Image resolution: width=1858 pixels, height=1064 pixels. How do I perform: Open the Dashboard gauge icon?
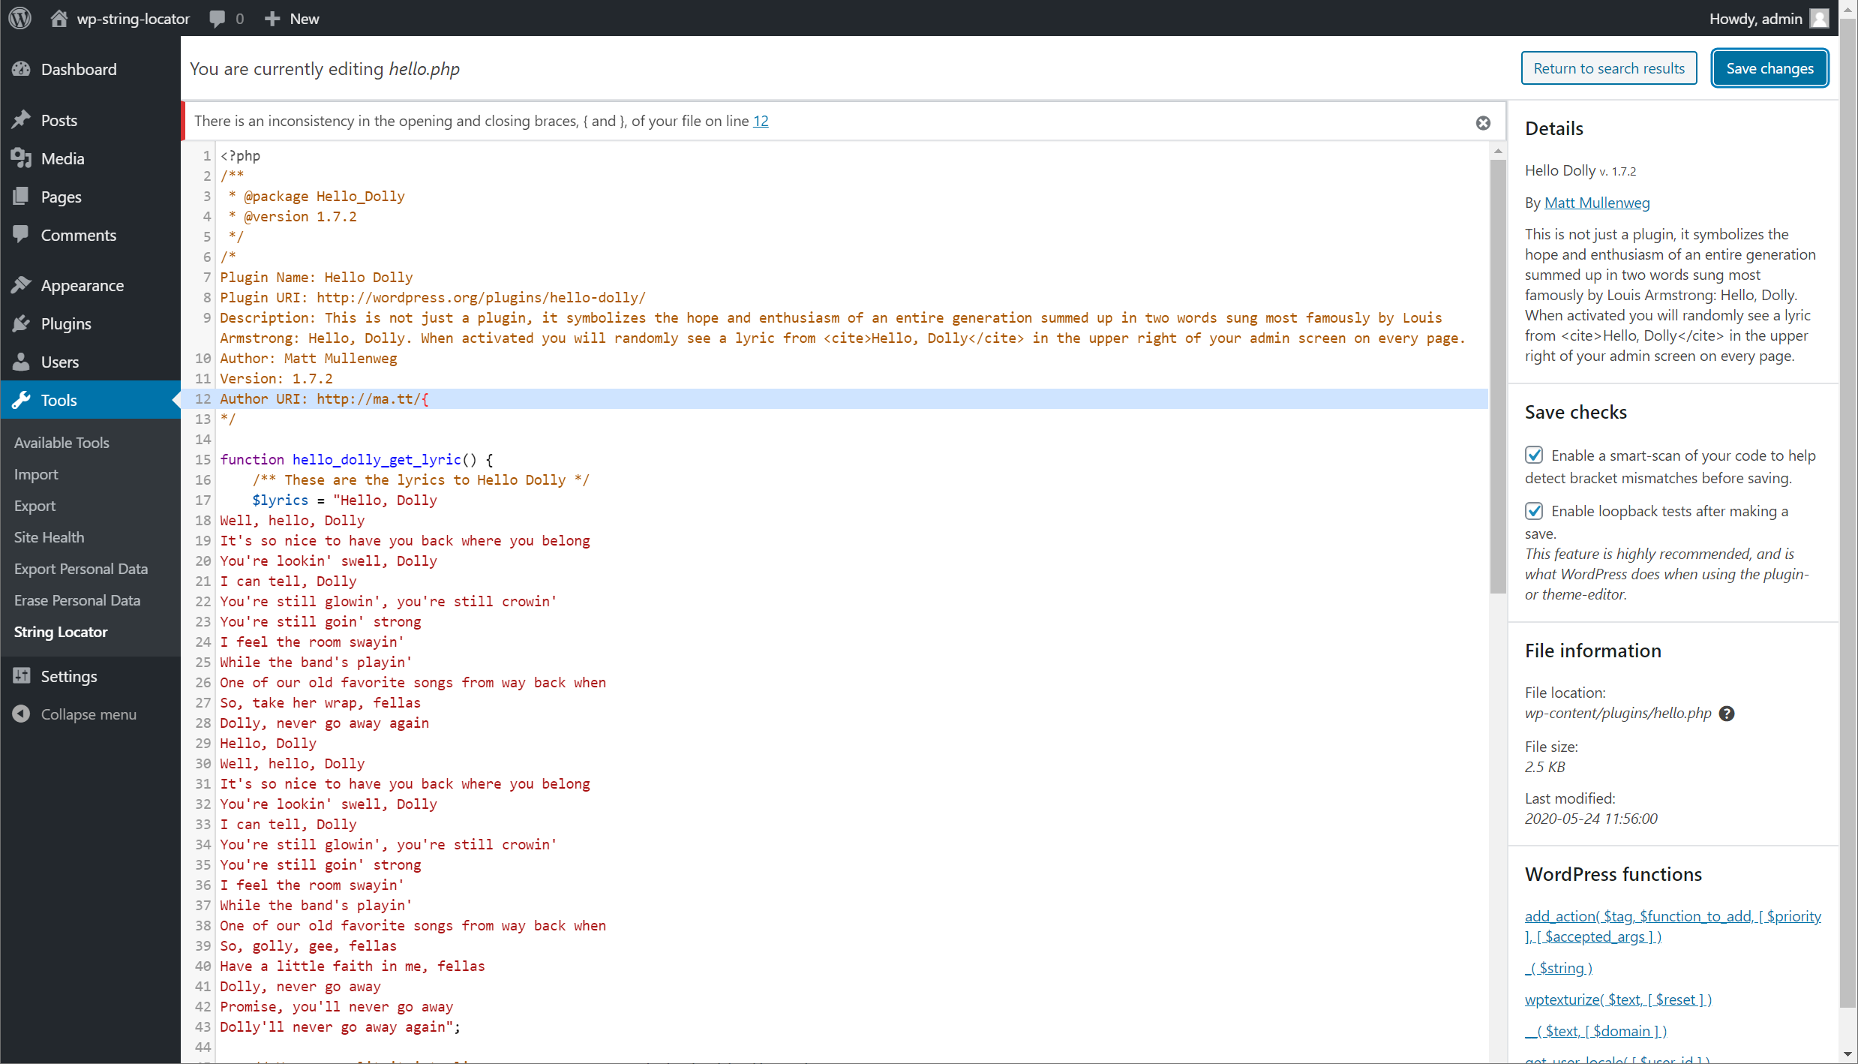[21, 69]
